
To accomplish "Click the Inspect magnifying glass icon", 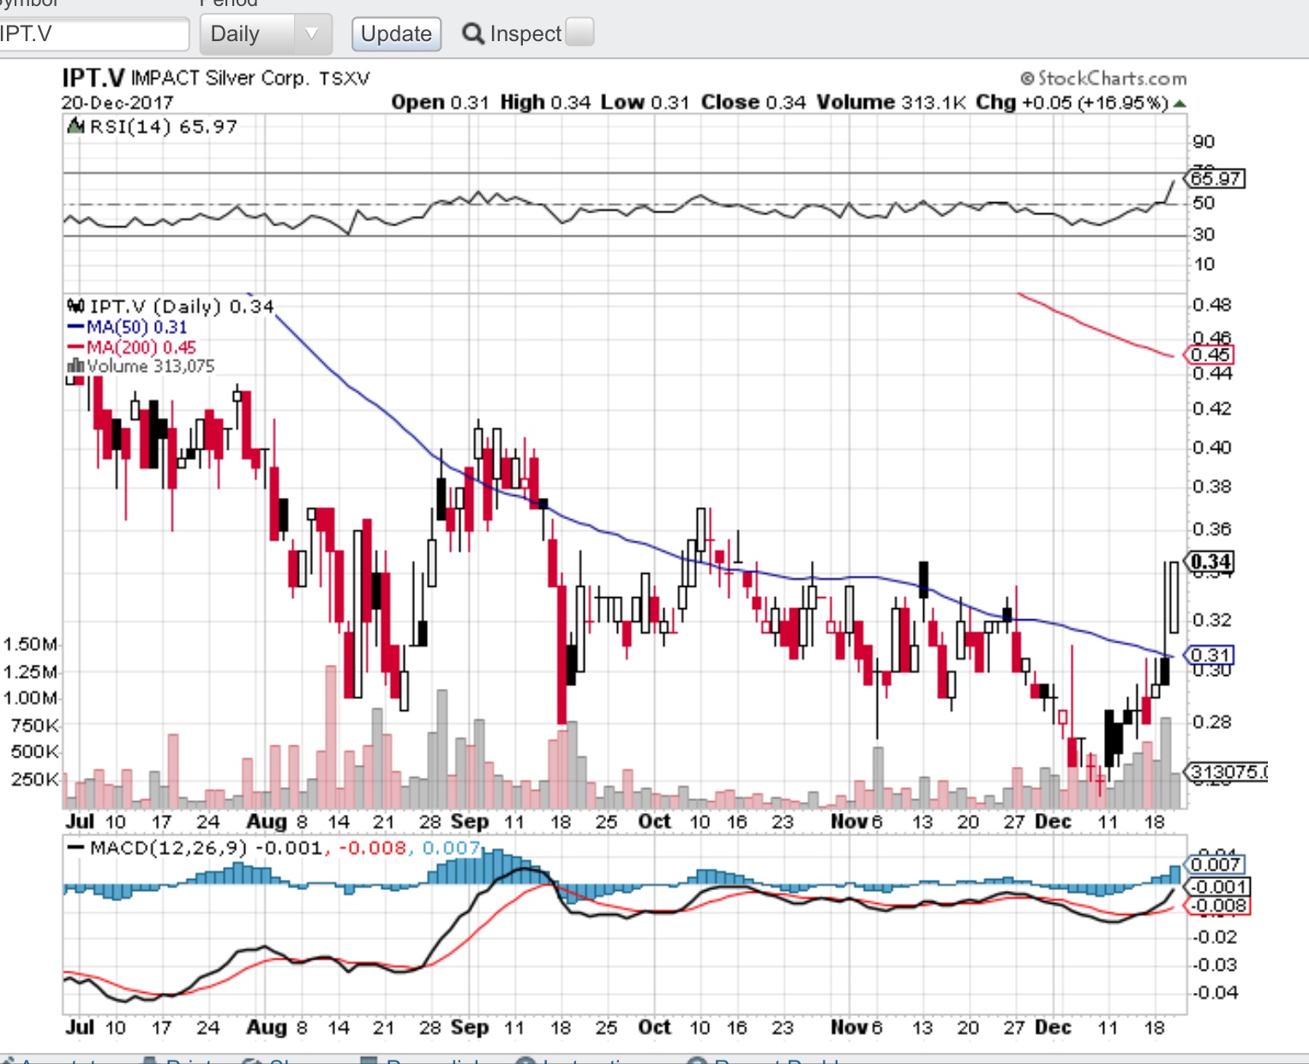I will coord(472,33).
